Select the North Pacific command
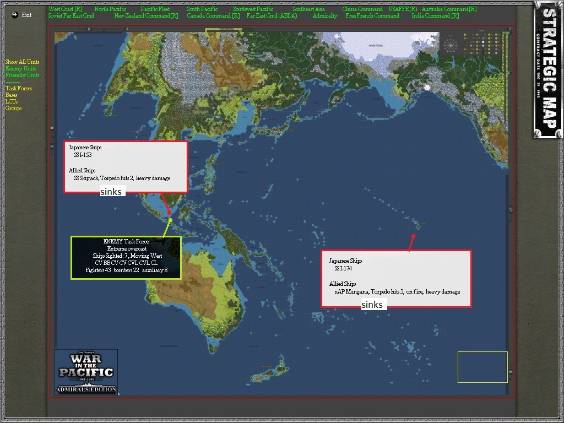The width and height of the screenshot is (564, 423). (110, 9)
